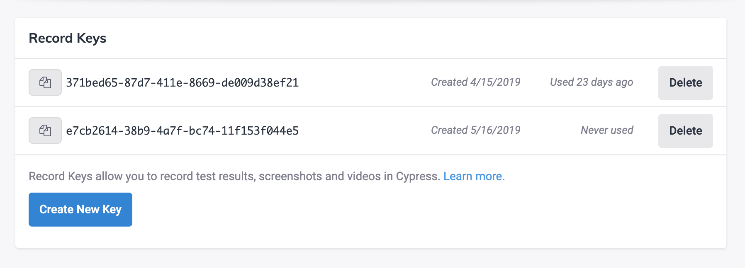Click the Used 23 days ago status
The width and height of the screenshot is (745, 268).
591,82
